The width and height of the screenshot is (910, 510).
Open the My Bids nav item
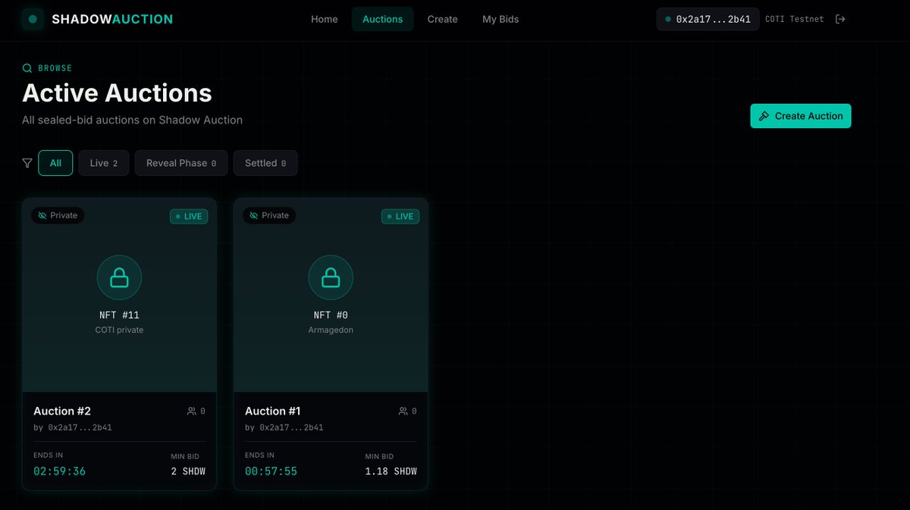[x=500, y=19]
